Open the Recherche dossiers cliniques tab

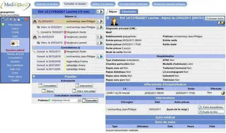click(x=169, y=4)
